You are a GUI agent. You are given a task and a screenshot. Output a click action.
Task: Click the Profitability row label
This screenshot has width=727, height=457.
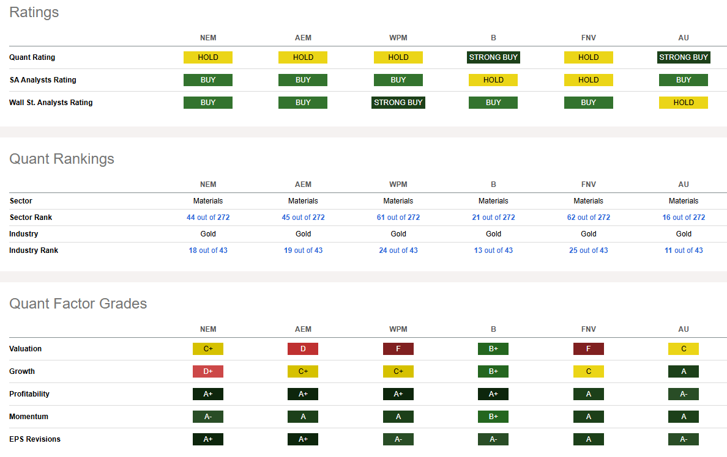(29, 394)
